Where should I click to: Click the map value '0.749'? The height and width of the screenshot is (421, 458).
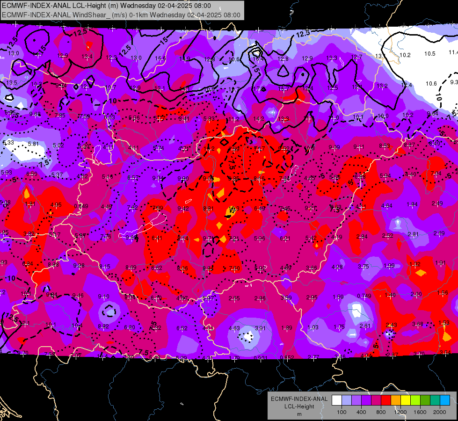[364, 296]
